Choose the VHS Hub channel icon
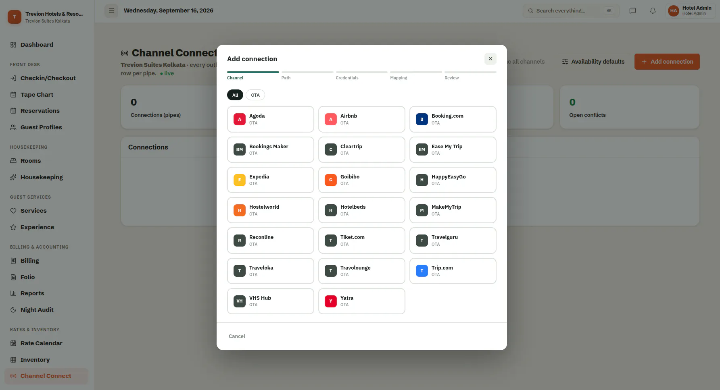Image resolution: width=720 pixels, height=390 pixels. pos(240,301)
